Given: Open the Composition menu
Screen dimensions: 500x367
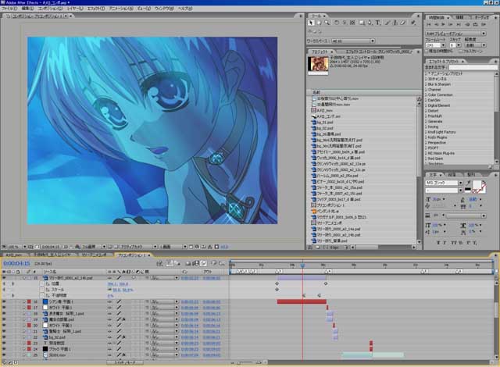Looking at the screenshot, I should click(x=50, y=9).
